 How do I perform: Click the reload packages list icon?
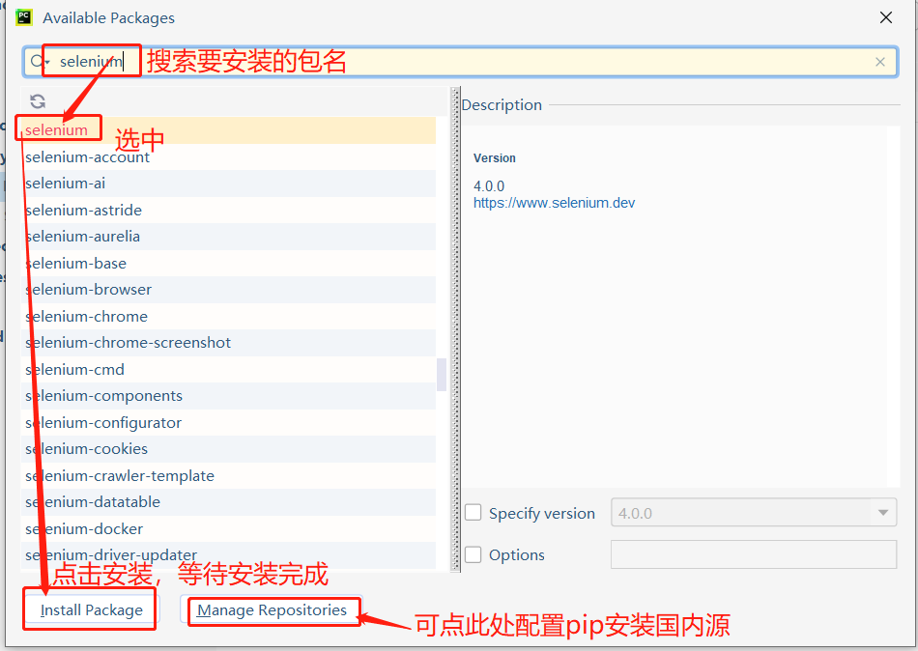pyautogui.click(x=38, y=101)
